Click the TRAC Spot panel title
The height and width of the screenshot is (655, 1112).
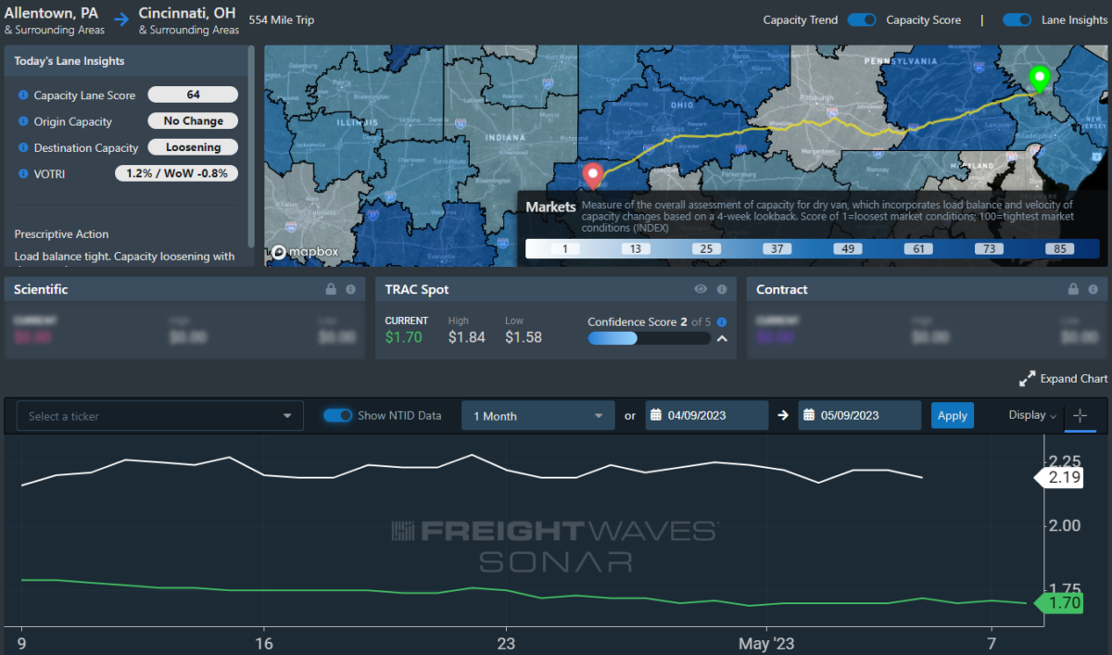tap(417, 290)
